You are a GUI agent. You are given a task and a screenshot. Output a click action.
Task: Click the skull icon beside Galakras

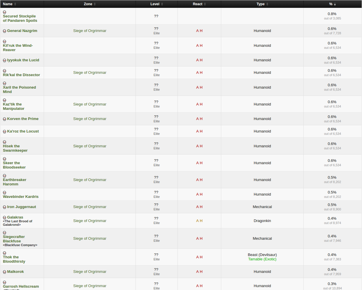(4, 218)
